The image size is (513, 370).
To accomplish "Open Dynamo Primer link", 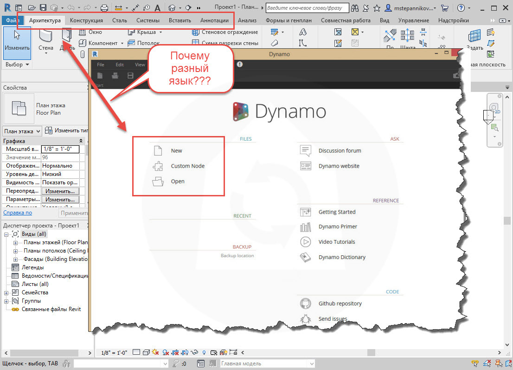I will 338,227.
